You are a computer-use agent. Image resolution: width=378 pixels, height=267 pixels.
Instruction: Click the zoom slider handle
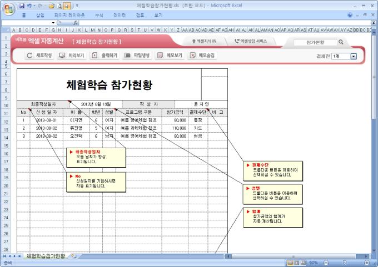coord(345,263)
